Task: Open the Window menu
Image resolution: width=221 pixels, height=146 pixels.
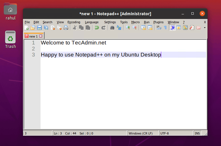Action: tap(173, 22)
